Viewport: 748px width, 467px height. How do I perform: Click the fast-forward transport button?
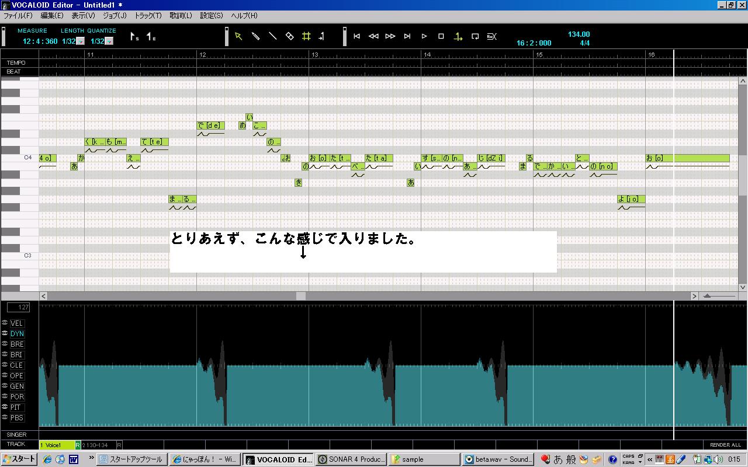click(x=390, y=36)
